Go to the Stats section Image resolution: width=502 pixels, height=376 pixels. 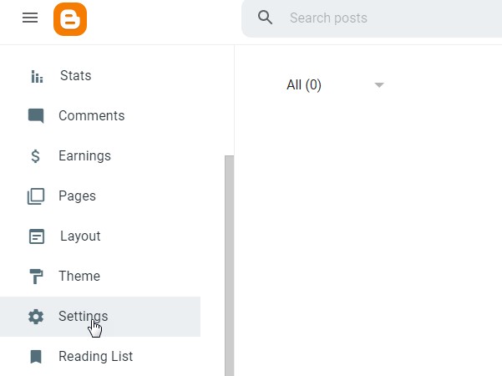[x=75, y=76]
